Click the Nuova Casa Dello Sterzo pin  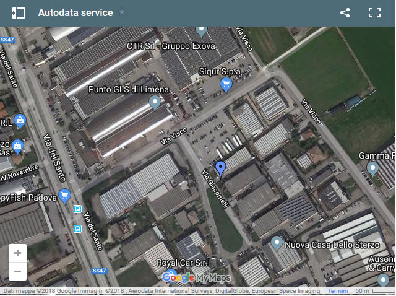[x=277, y=244]
